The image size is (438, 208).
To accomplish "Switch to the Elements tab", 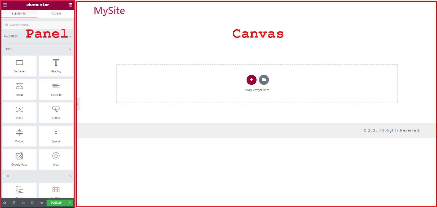I will coord(19,14).
